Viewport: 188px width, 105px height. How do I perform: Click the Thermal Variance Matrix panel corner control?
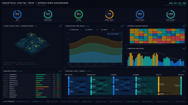click(x=184, y=26)
